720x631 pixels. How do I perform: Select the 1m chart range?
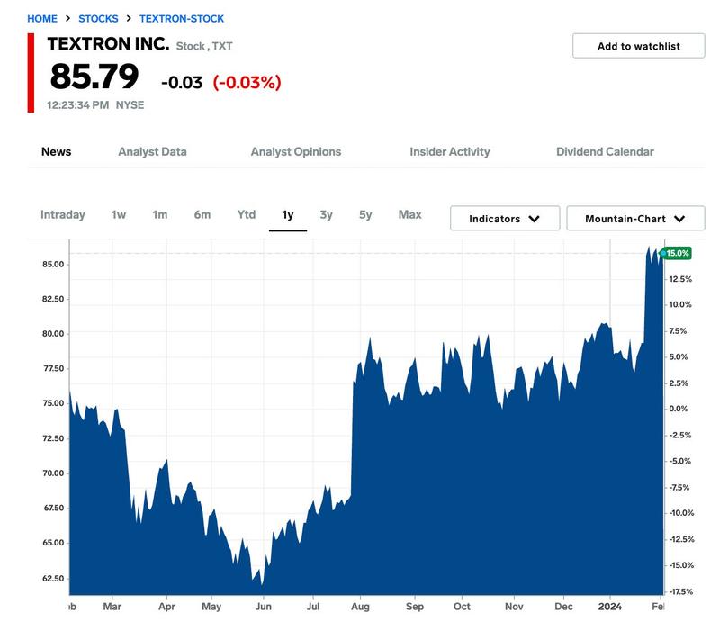pos(160,214)
